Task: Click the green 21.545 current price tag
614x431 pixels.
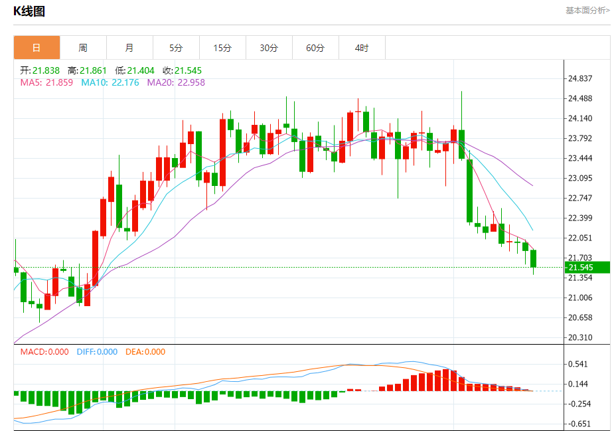Action: point(587,267)
